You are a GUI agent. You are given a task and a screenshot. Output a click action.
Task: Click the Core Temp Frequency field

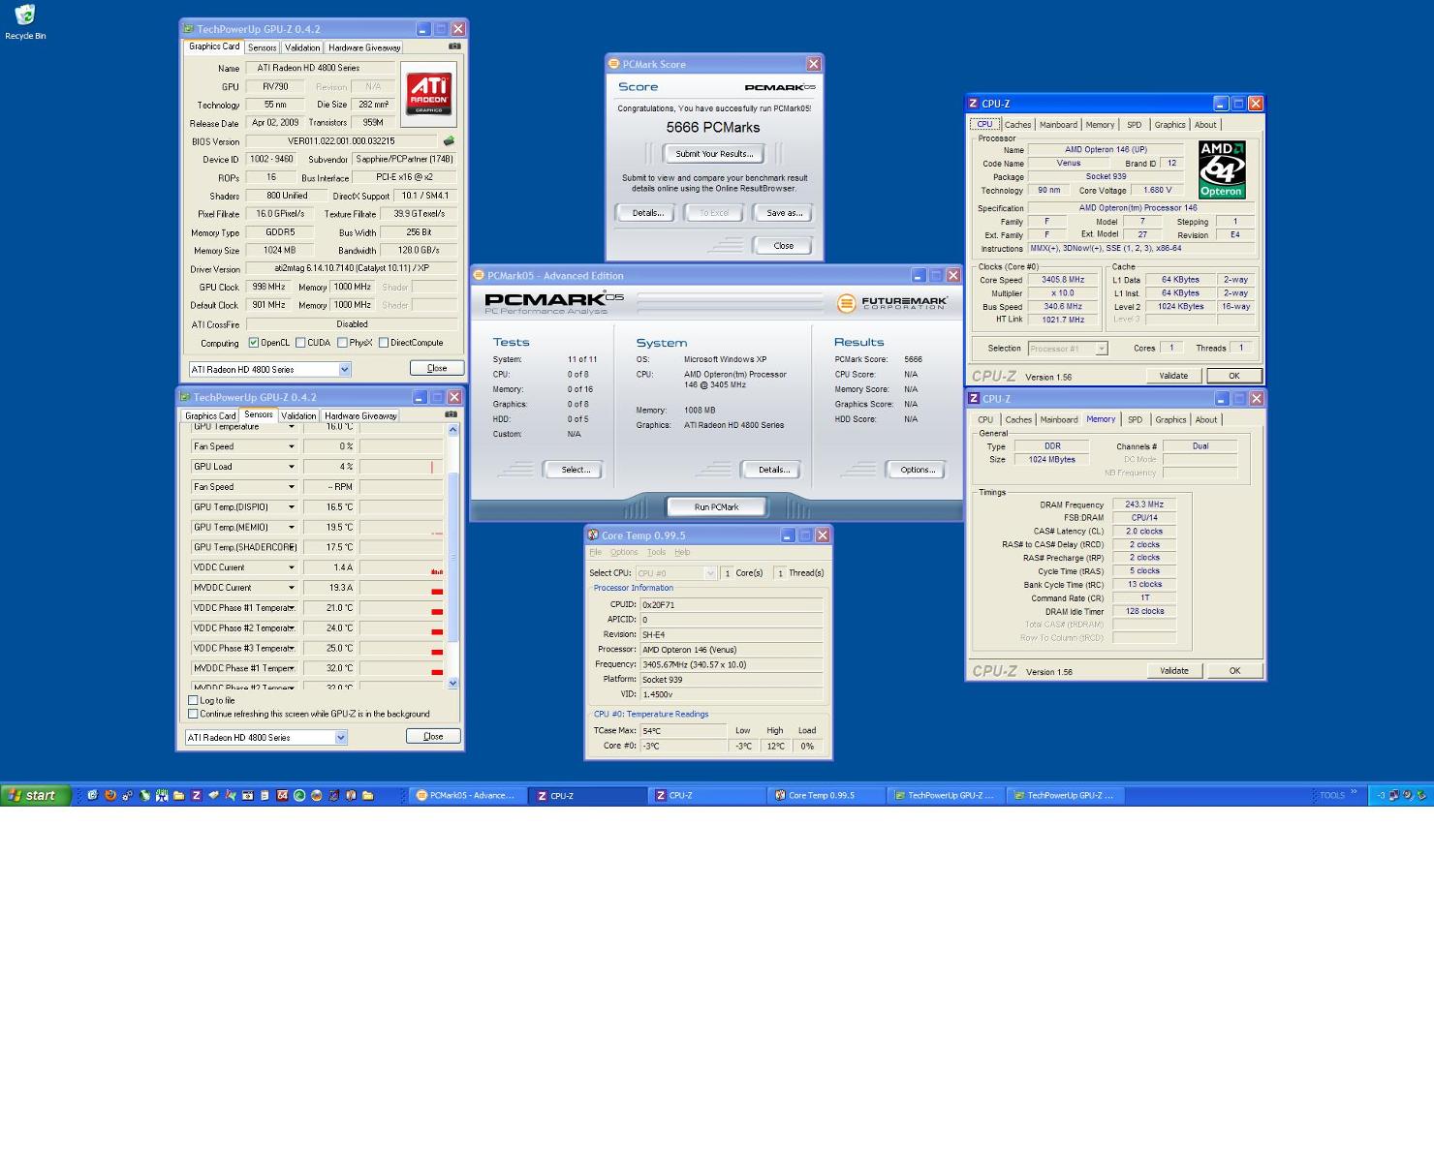click(x=732, y=664)
